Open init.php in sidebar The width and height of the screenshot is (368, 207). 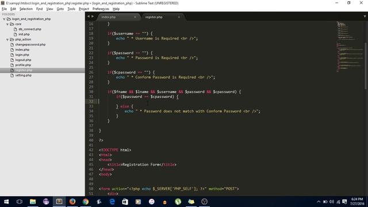coord(24,34)
